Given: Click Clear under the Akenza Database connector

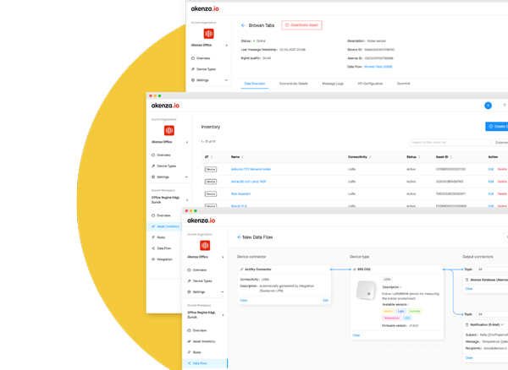Looking at the screenshot, I should coord(469,289).
